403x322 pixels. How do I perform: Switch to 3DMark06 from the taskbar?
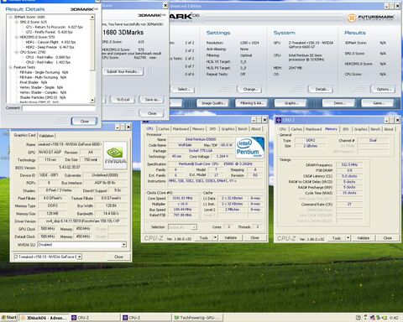pos(44,318)
